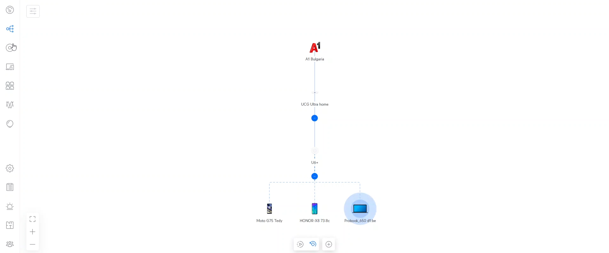The image size is (609, 253).
Task: Click the dashed-circle play button in bottom toolbar
Action: (x=300, y=244)
